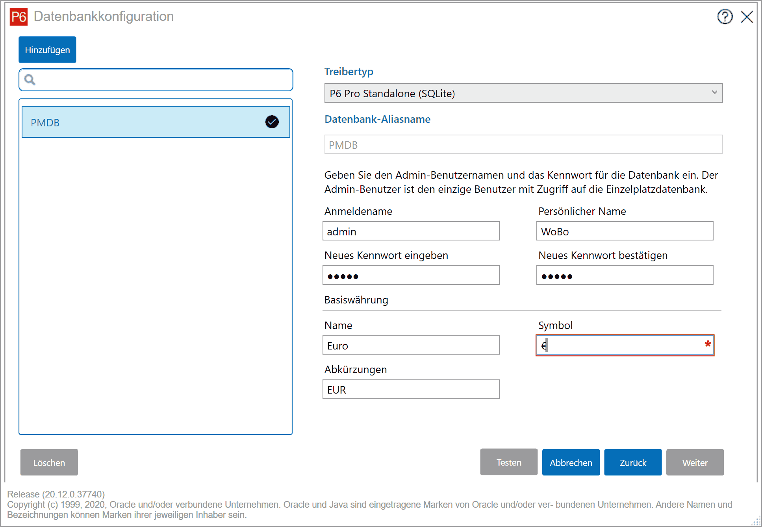This screenshot has width=762, height=527.
Task: Click the dropdown arrow of driver type
Action: [x=714, y=92]
